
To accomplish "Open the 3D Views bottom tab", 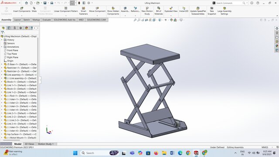I will click(29, 144).
